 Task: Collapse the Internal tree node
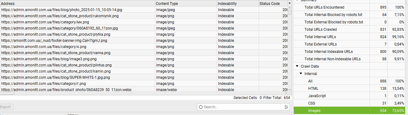click(x=301, y=73)
